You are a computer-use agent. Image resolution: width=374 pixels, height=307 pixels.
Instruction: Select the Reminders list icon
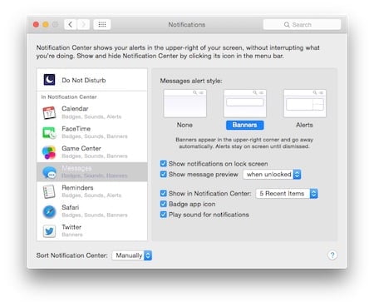pos(49,191)
